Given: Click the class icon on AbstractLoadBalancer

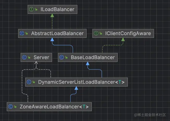Looking at the screenshot, I should click(x=22, y=33).
